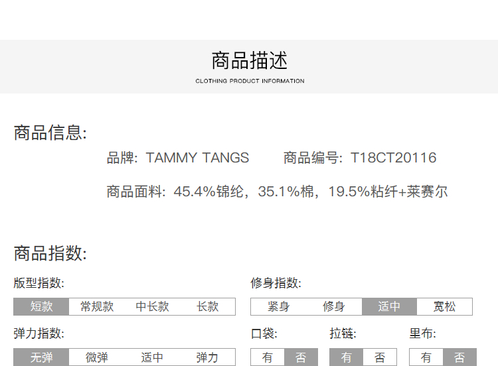This screenshot has height=366, width=498.
Task: Set 口袋 to 否
Action: coord(301,357)
